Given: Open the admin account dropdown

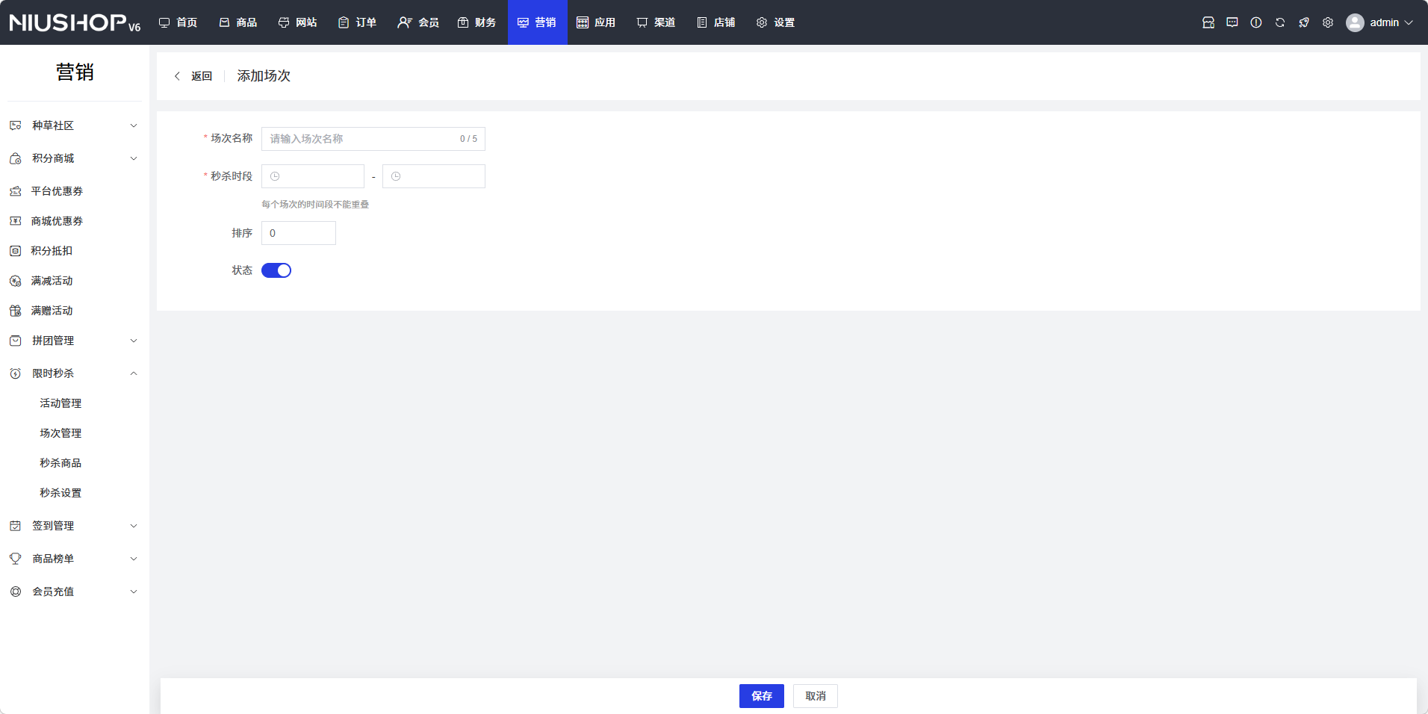Looking at the screenshot, I should [x=1379, y=22].
